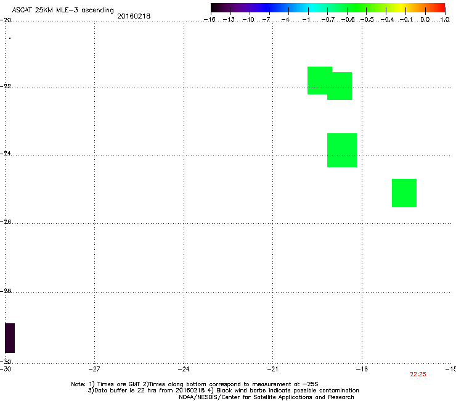Click the -10 label on color scale
Screen dimensions: 456x401
coord(248,20)
